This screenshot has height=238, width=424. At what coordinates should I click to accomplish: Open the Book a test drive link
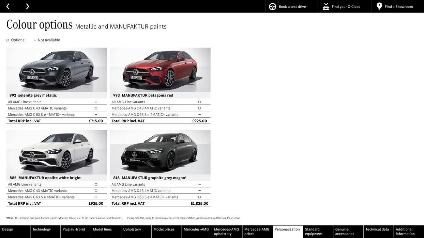tap(292, 6)
